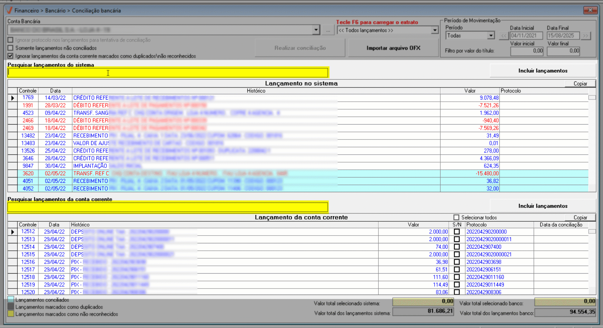Click the previous period double-arrow button
This screenshot has width=603, height=328.
[x=503, y=36]
